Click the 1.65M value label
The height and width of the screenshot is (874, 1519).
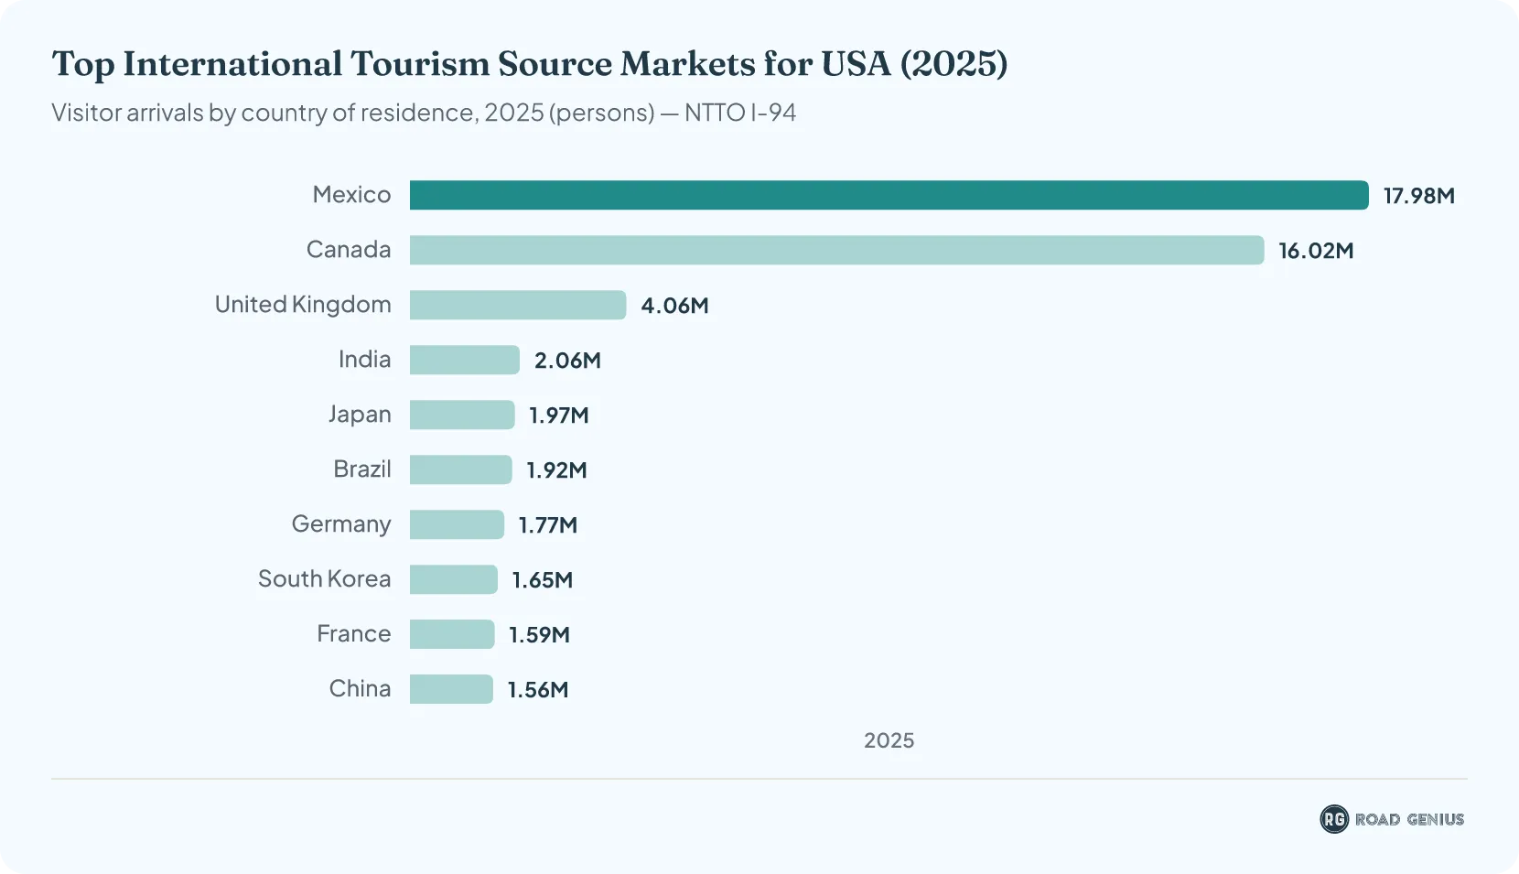[543, 580]
